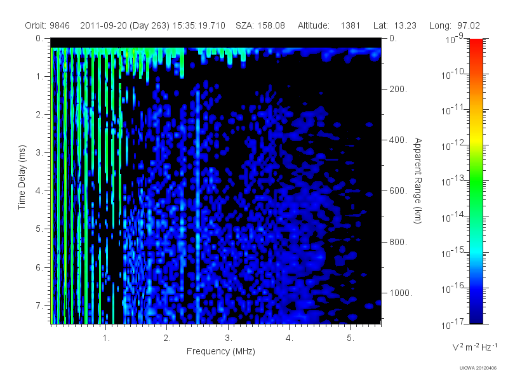
Task: Select the 'SZA: 158.08' header value
Action: (x=260, y=25)
